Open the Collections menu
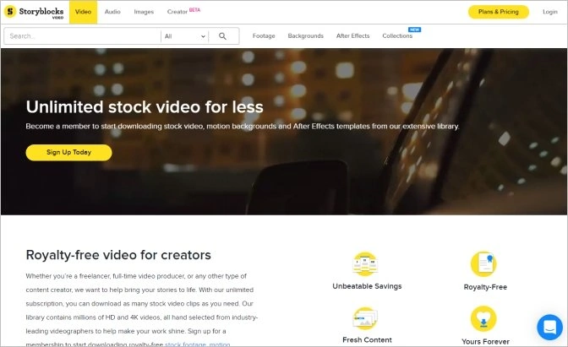568x347 pixels. click(x=397, y=35)
